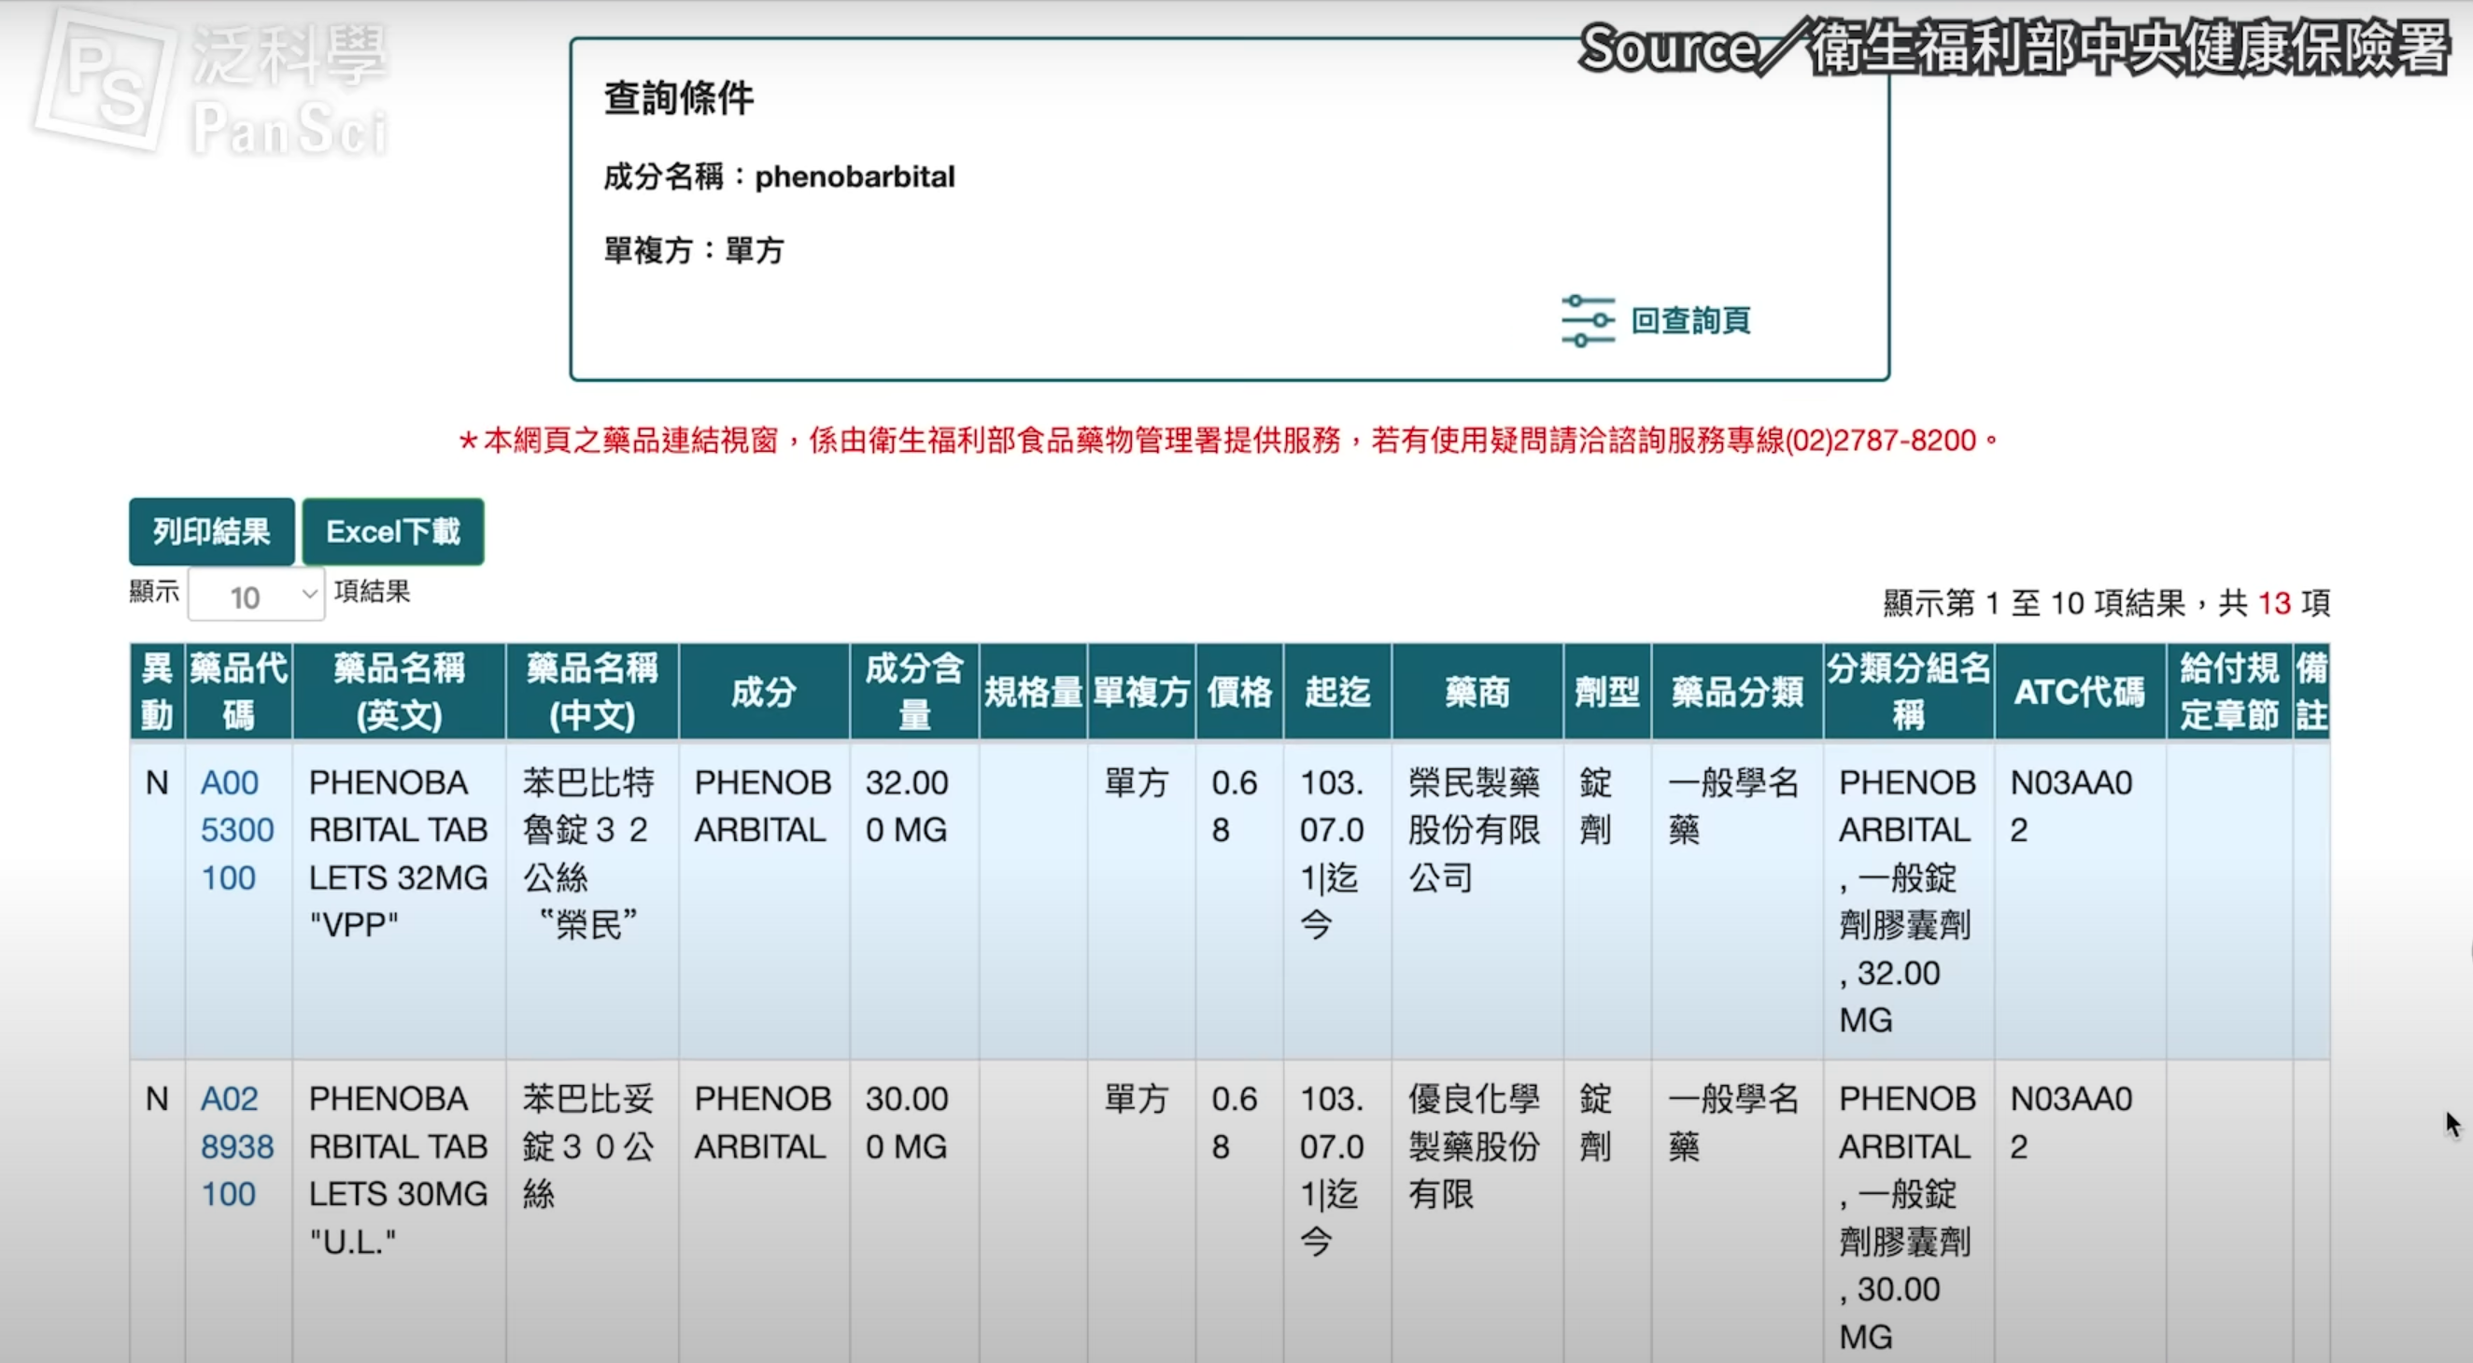Sort by 藥品名稱(英文) column header
This screenshot has height=1363, width=2473.
click(399, 691)
